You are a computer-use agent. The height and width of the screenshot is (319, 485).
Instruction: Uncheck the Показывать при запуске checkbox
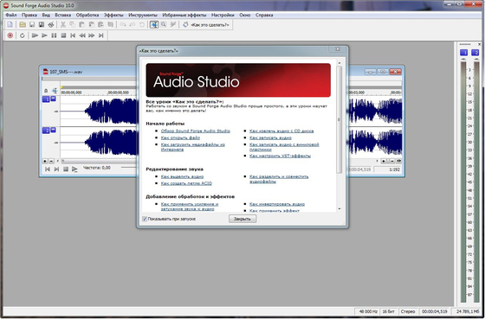(x=145, y=219)
